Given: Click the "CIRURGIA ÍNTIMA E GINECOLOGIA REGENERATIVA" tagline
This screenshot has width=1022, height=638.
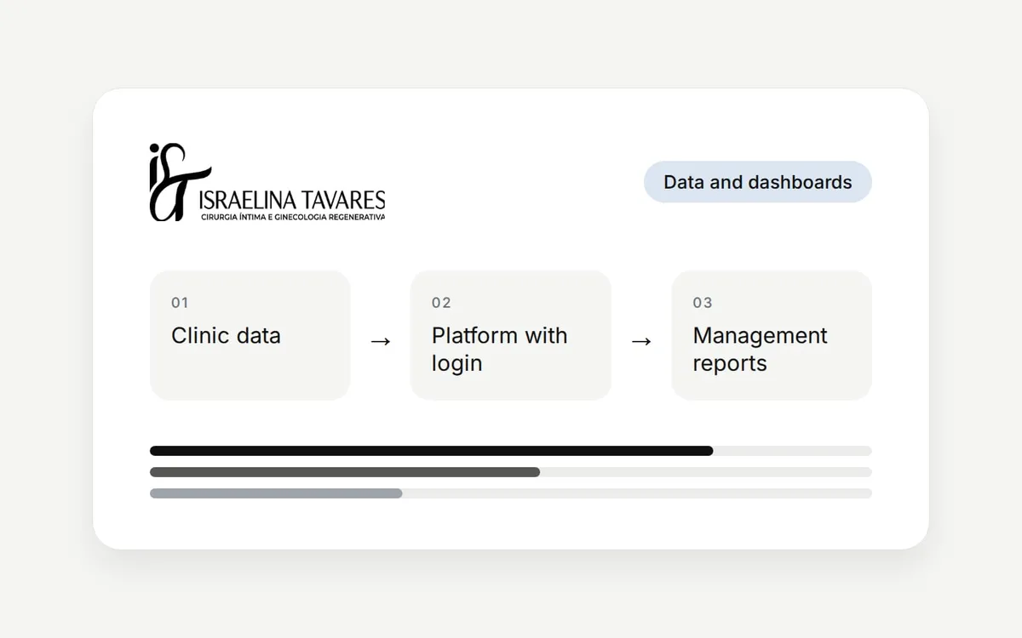Looking at the screenshot, I should (x=293, y=218).
